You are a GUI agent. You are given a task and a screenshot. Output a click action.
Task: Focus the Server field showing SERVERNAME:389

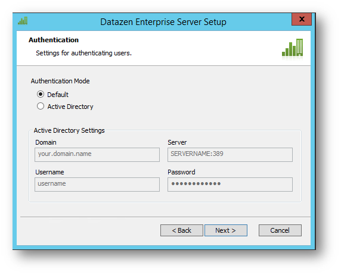(230, 155)
